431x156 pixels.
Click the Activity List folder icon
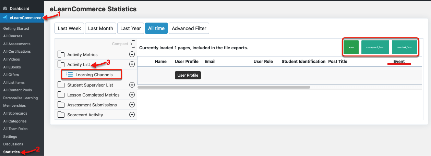(x=61, y=64)
